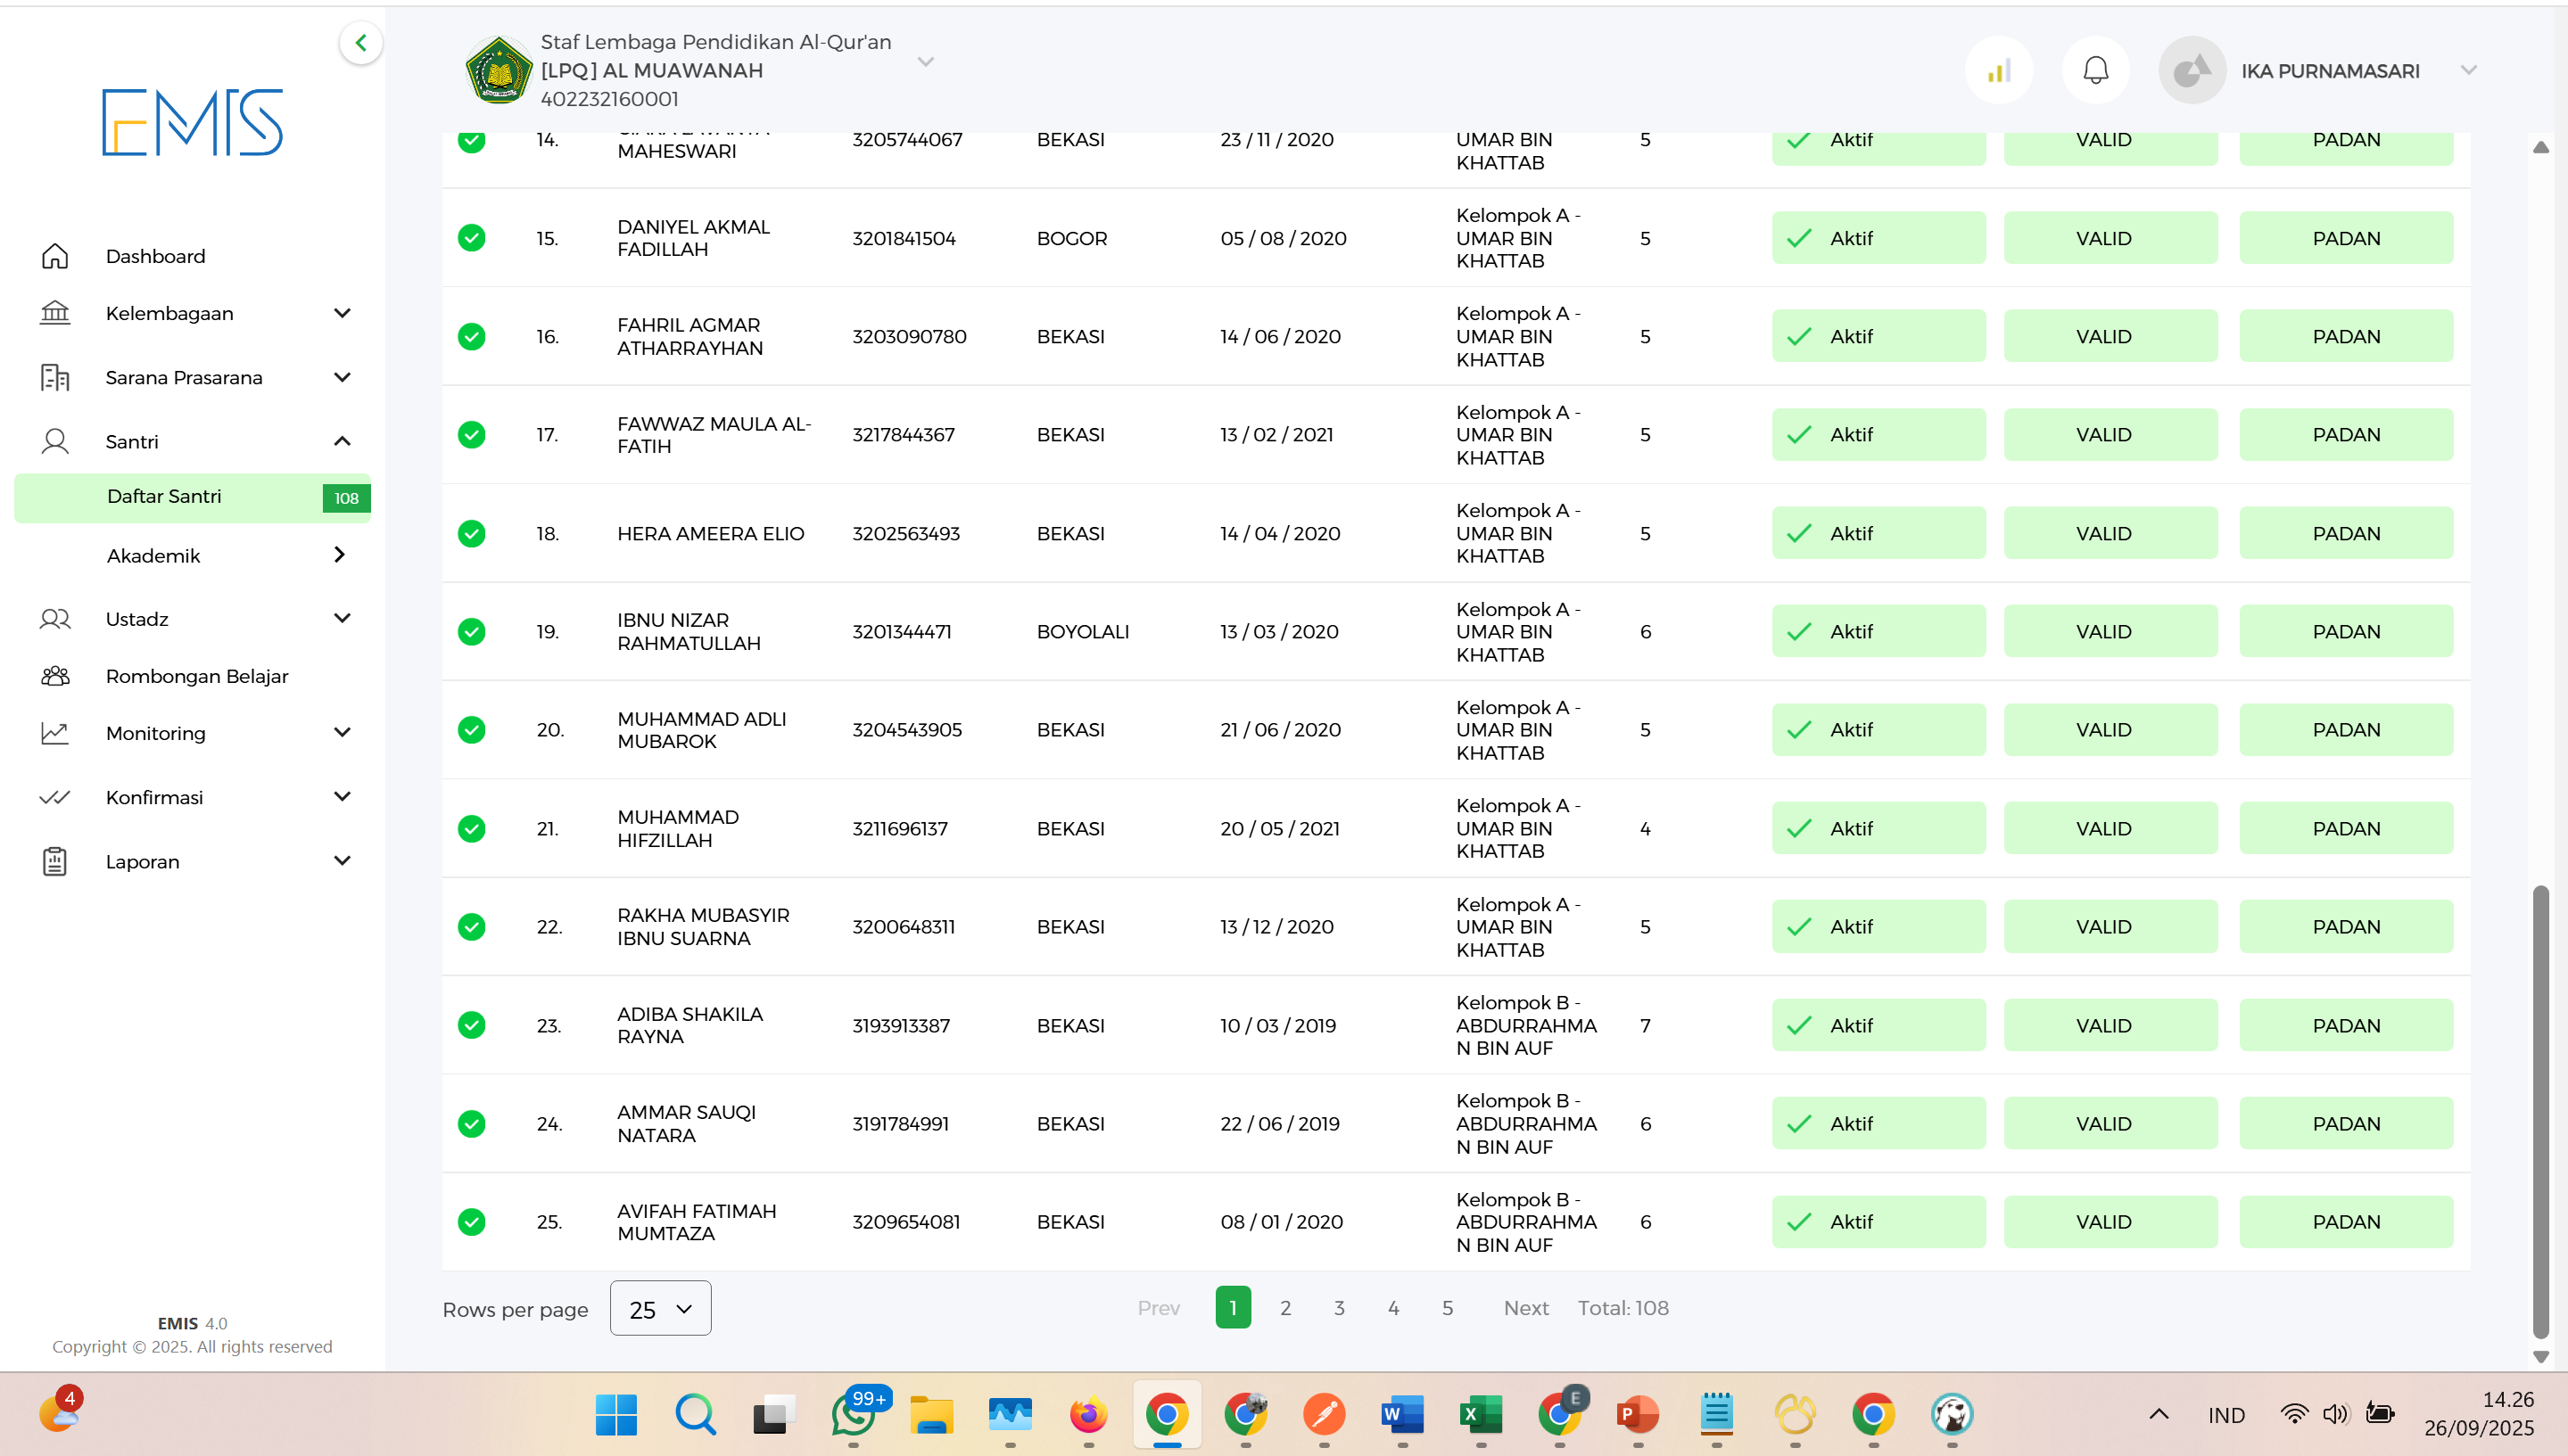Image resolution: width=2568 pixels, height=1456 pixels.
Task: Click the Dashboard home icon
Action: pos(55,256)
